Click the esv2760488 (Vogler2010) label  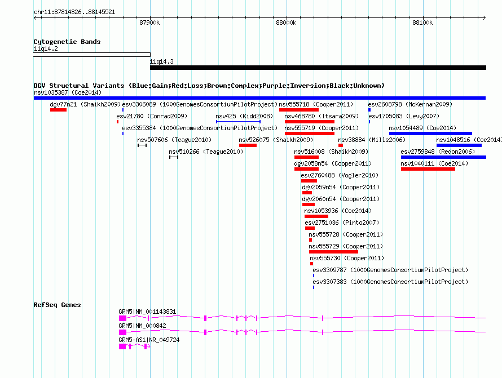tap(340, 175)
